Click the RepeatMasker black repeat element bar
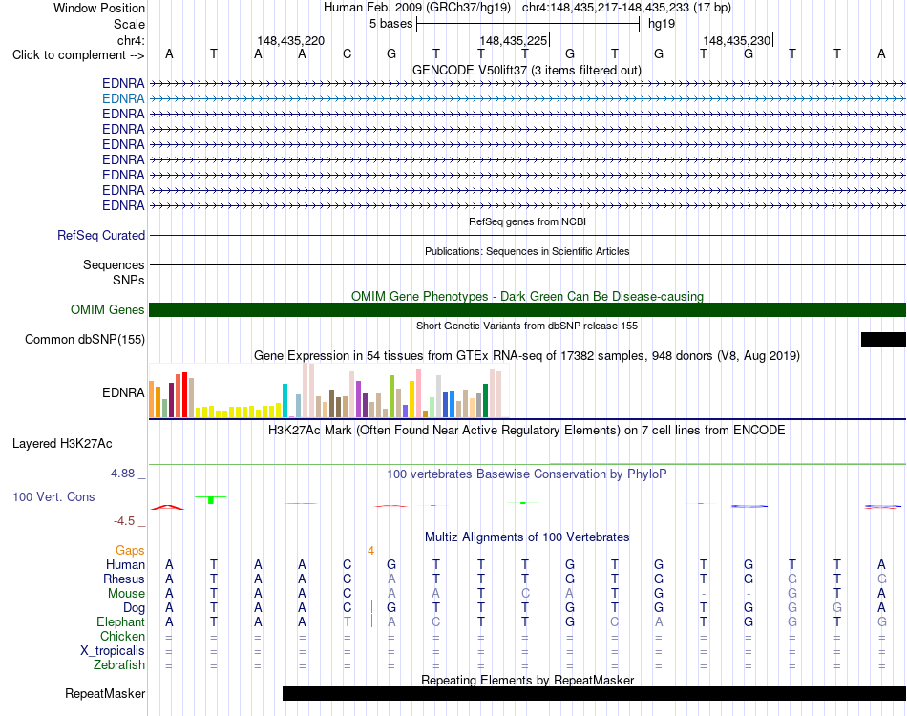 (594, 693)
